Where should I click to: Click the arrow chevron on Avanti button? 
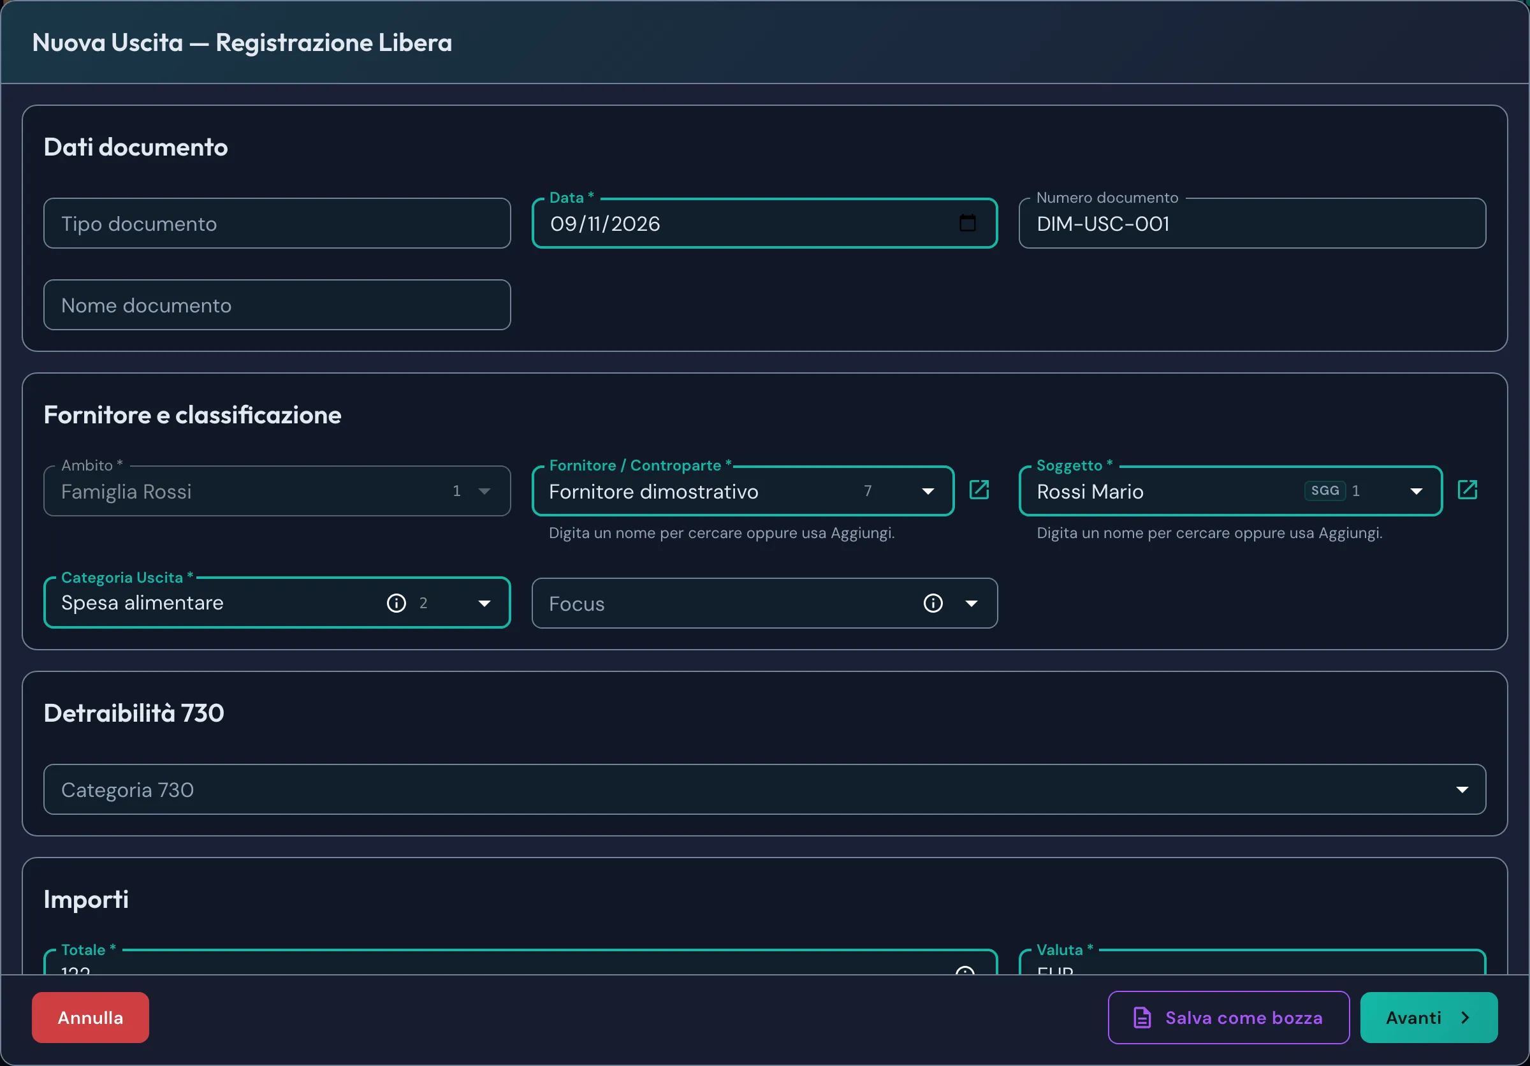tap(1465, 1018)
